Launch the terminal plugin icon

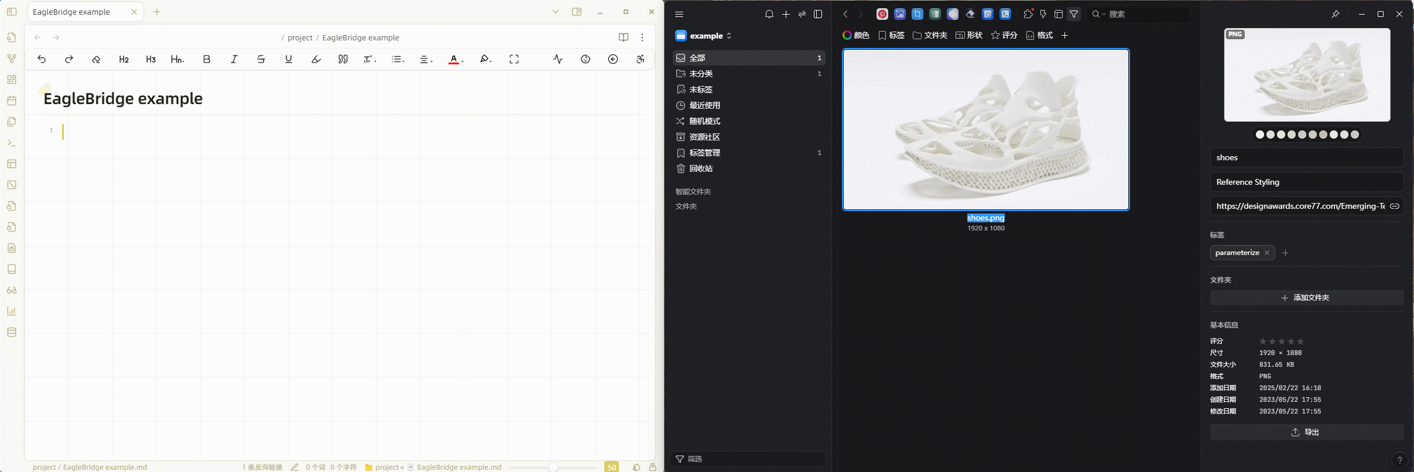click(x=1005, y=14)
